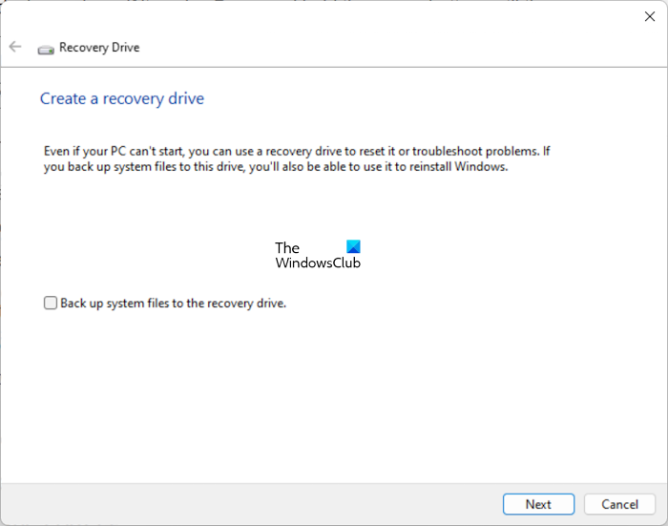
Task: Click the "Create a recovery drive" heading
Action: 122,98
